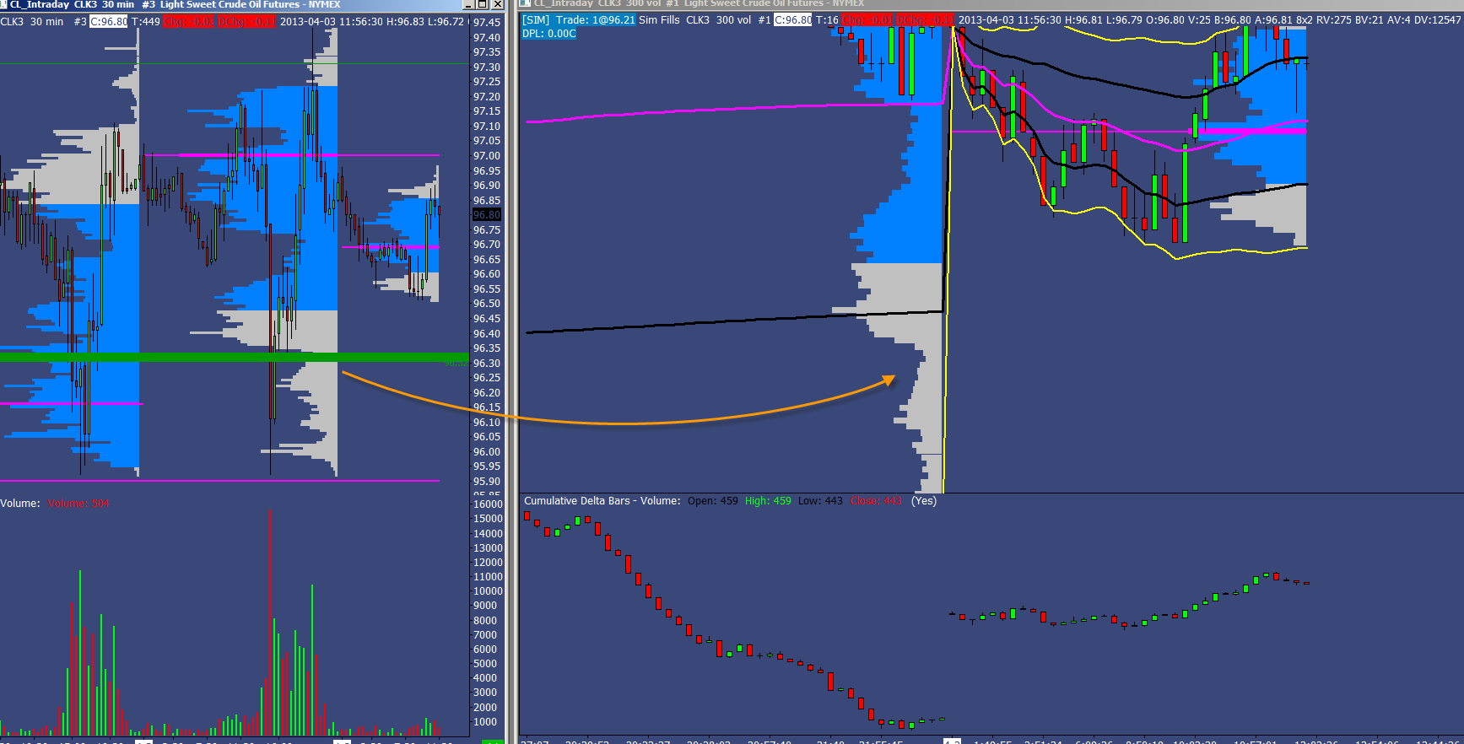
Task: Click L:96.72 in the 30 min header
Action: click(x=446, y=22)
